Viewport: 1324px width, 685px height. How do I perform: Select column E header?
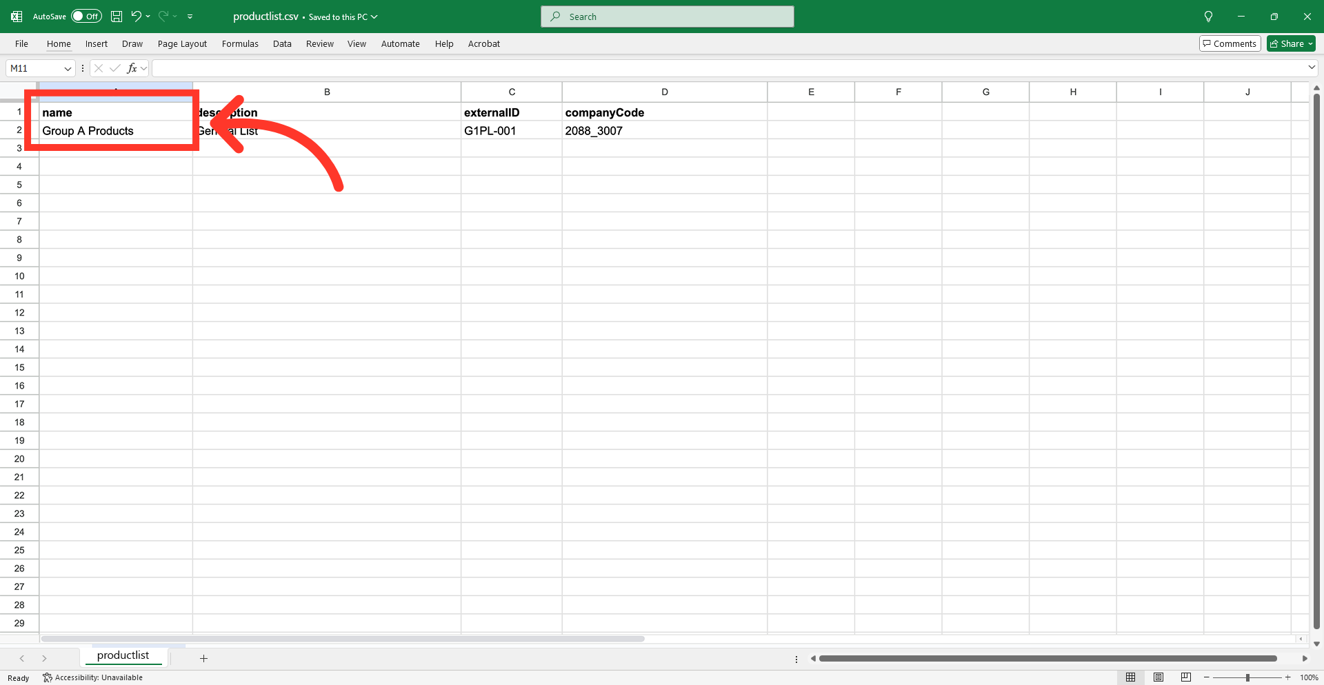point(811,92)
